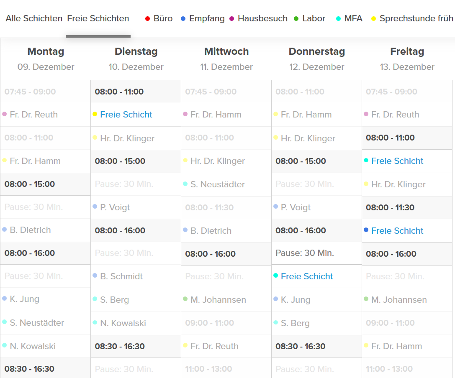Click the red Büro legend dot

coord(147,19)
